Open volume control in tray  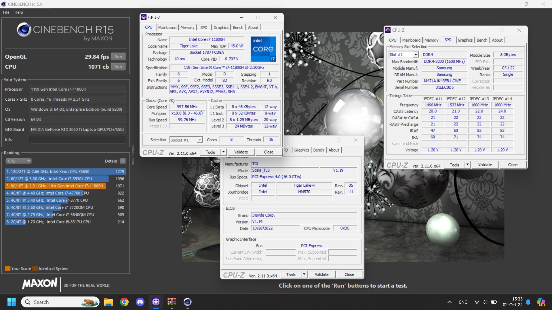click(485, 302)
